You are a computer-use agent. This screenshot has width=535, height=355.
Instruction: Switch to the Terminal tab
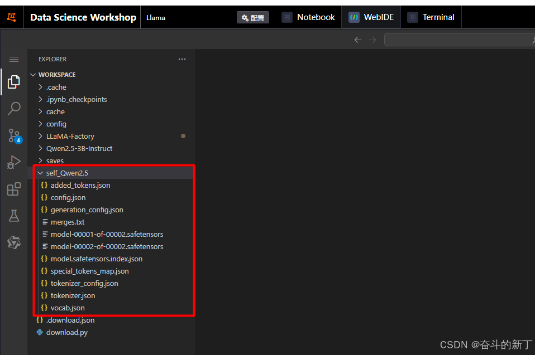pyautogui.click(x=431, y=17)
